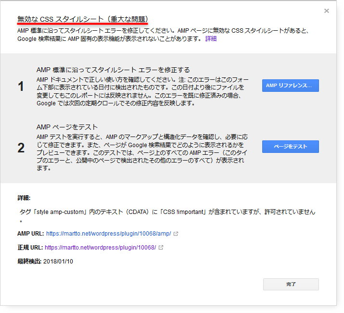Screen dimensions: 344x313
Task: Click the heading 無効な CSS スタイルシート
Action: (82, 20)
